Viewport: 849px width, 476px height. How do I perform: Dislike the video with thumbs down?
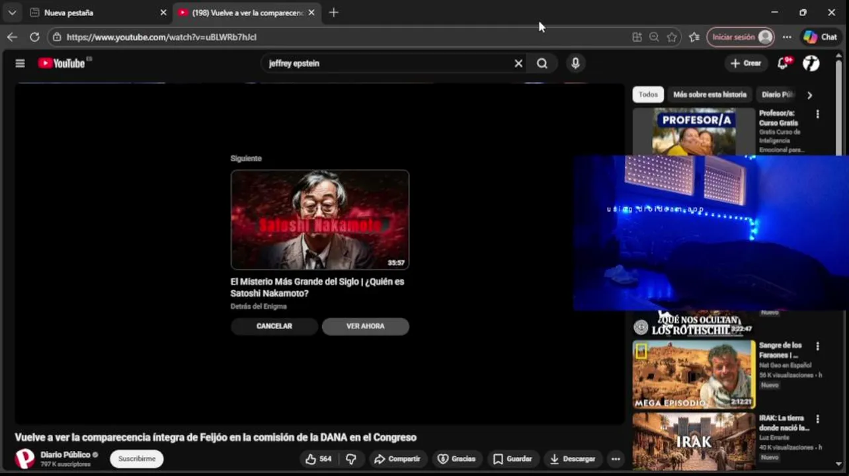[351, 459]
